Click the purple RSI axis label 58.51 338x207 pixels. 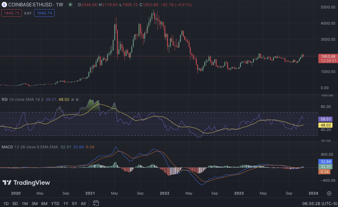coord(326,119)
